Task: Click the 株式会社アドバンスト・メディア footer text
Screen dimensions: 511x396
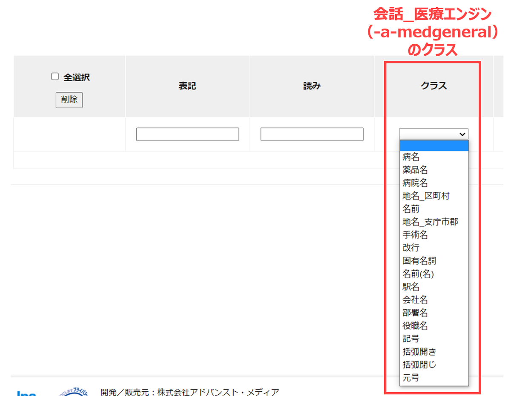Action: click(218, 392)
